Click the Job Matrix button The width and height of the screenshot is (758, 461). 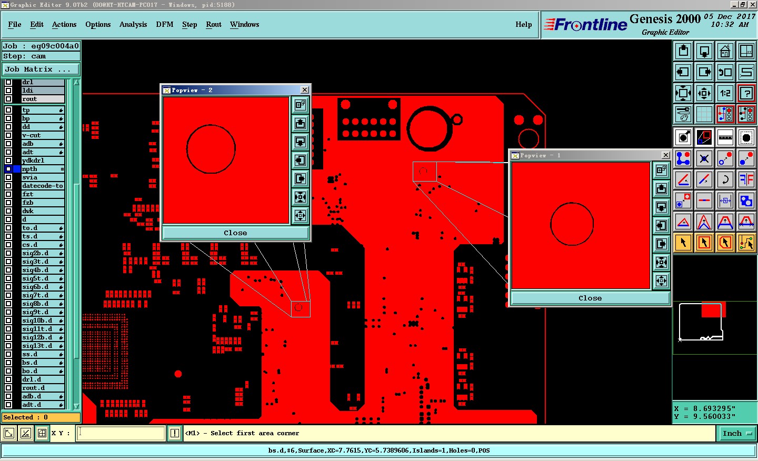tap(41, 69)
